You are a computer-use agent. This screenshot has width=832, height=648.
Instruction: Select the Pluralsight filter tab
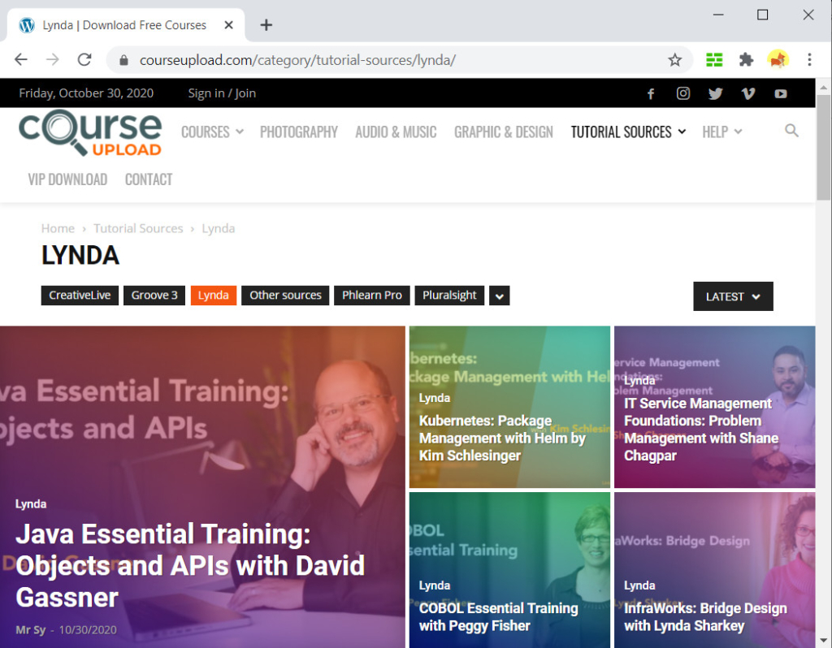449,296
